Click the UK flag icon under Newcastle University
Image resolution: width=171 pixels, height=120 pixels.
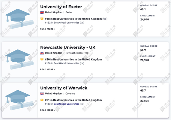click(42, 53)
